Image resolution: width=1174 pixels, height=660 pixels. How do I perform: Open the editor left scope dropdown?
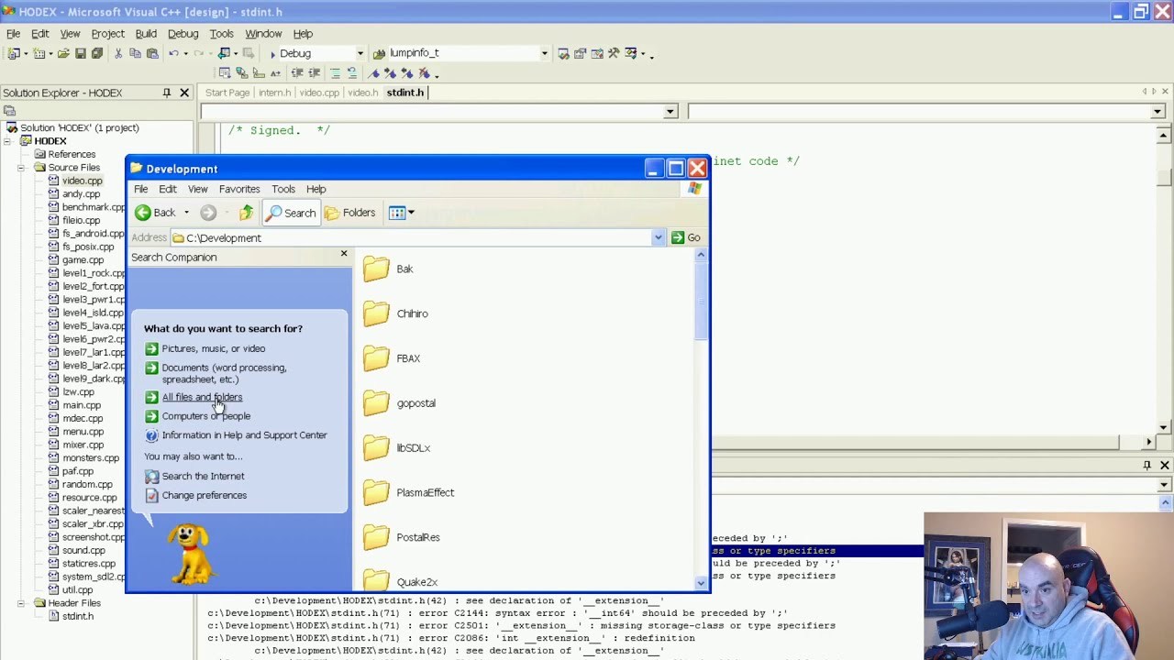pyautogui.click(x=670, y=112)
